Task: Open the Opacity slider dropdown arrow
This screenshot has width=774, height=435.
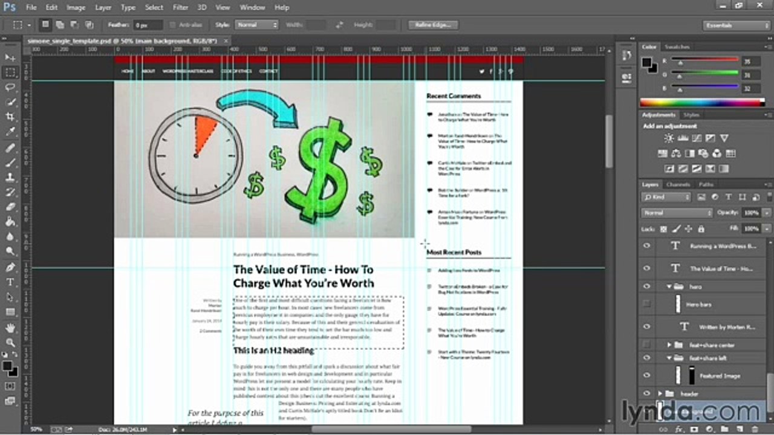Action: point(767,213)
